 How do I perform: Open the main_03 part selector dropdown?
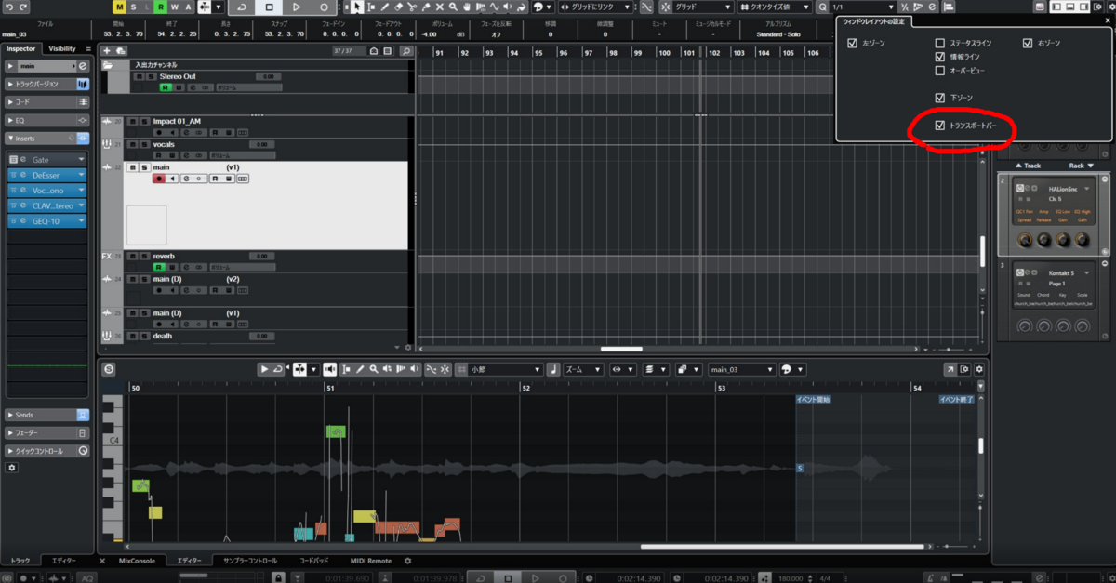pos(741,368)
